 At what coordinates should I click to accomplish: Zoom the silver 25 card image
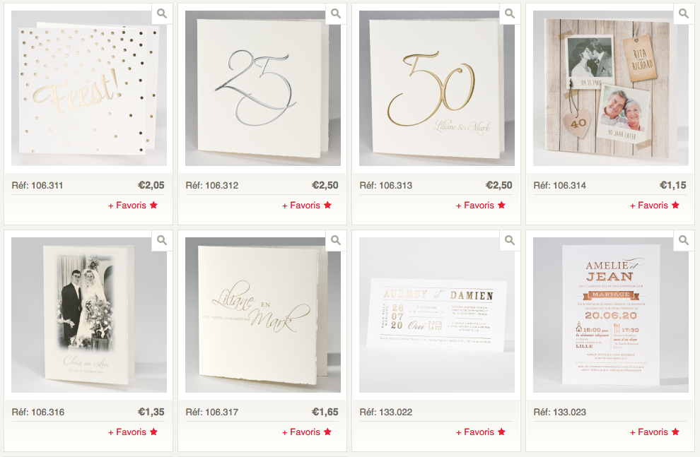click(336, 14)
